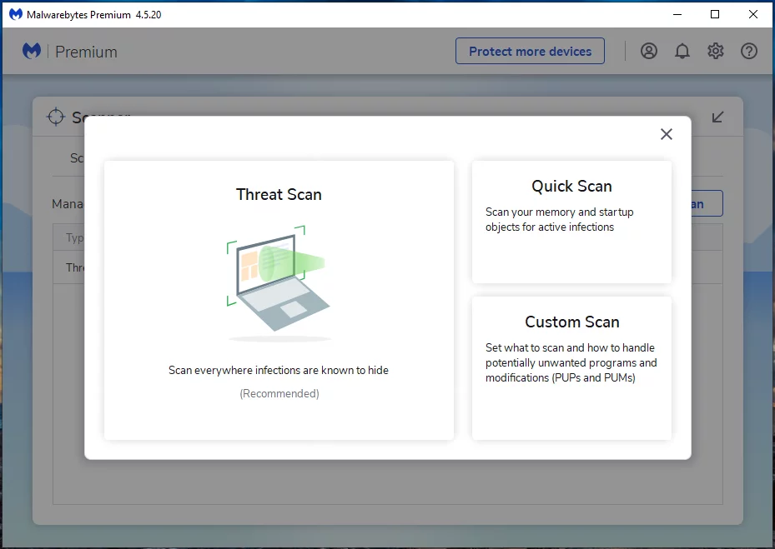
Task: Collapse the Scanner card using the diagonal arrow
Action: (x=717, y=117)
